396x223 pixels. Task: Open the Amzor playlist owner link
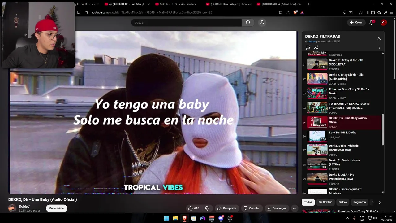point(312,42)
